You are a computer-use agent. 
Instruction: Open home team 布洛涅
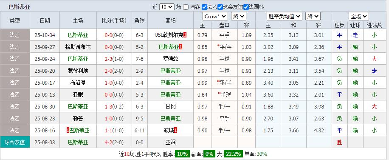(78, 83)
